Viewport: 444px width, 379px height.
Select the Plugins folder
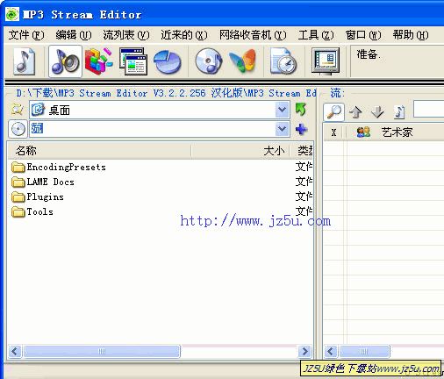tap(38, 197)
